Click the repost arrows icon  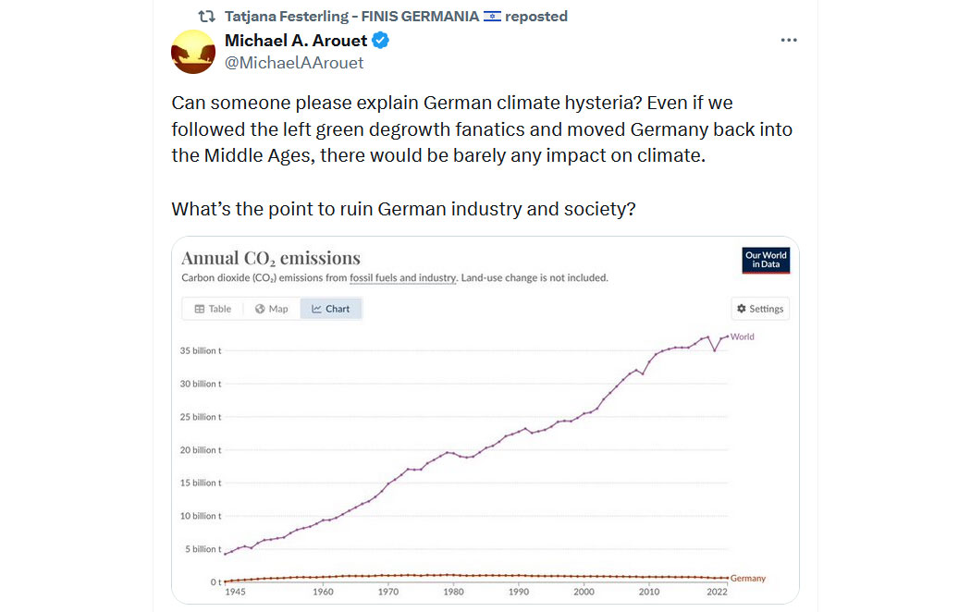point(207,16)
